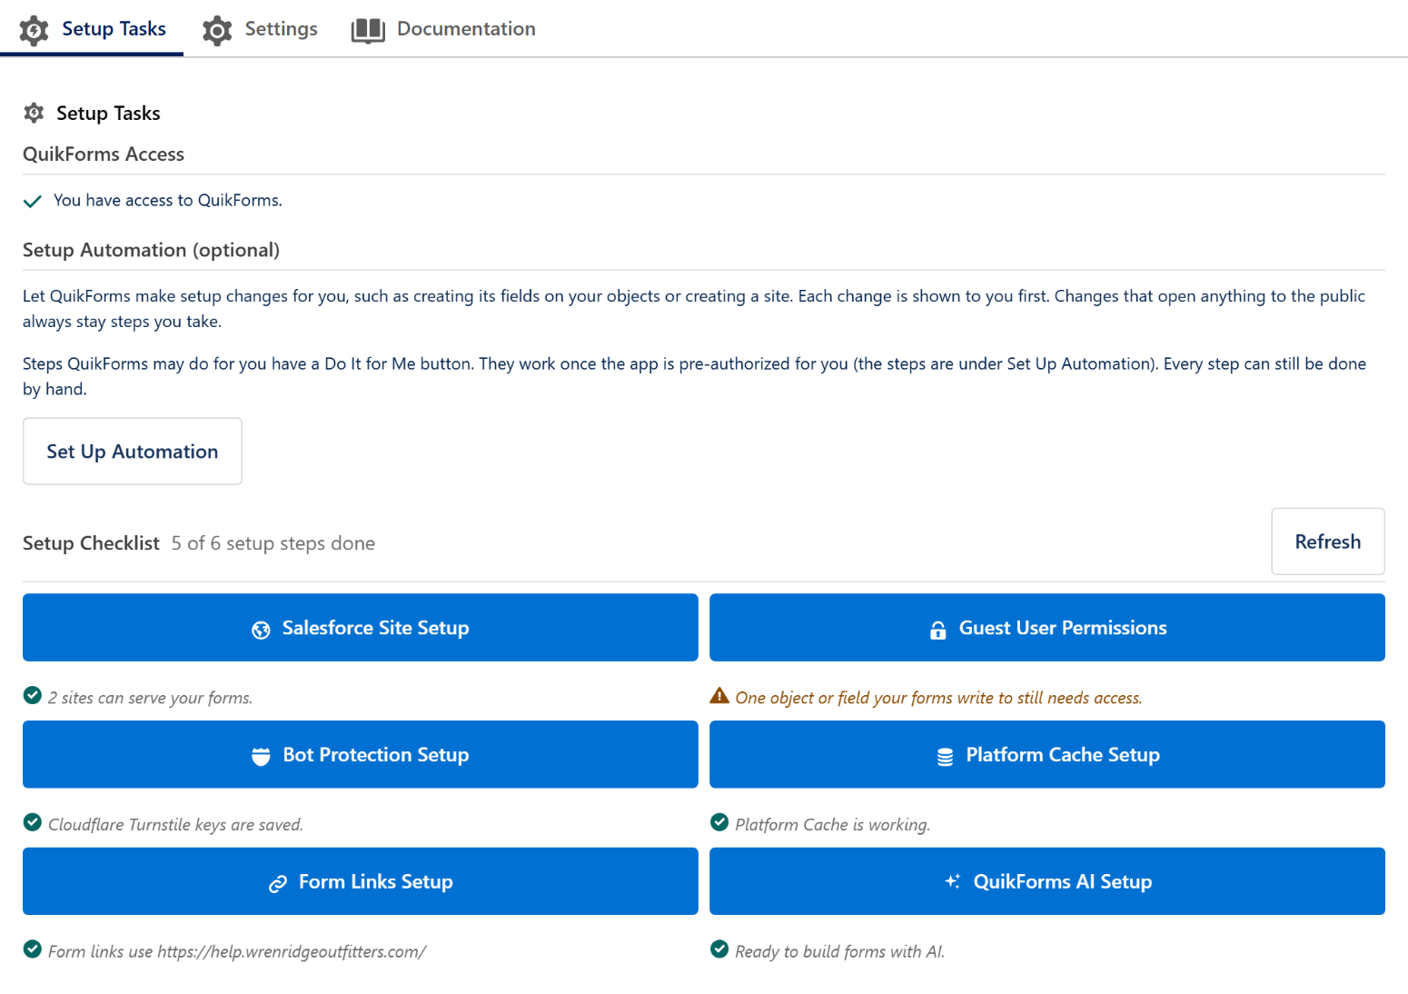Click "Platform Cache is working." status
This screenshot has height=994, width=1408.
point(833,825)
